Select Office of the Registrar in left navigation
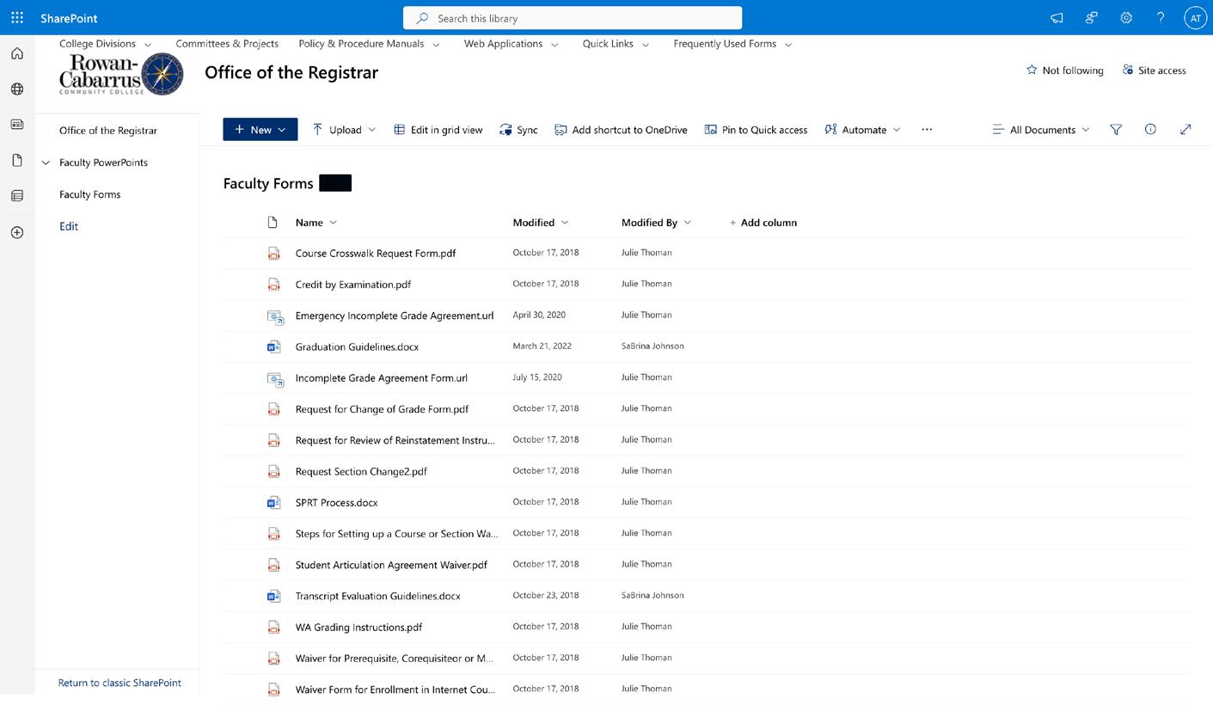 [x=108, y=131]
